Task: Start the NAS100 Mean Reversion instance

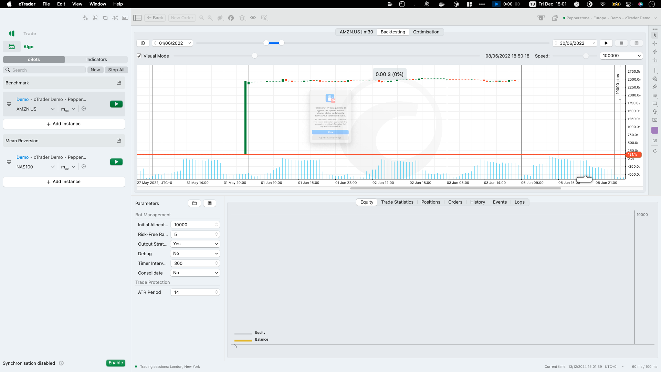Action: coord(116,162)
